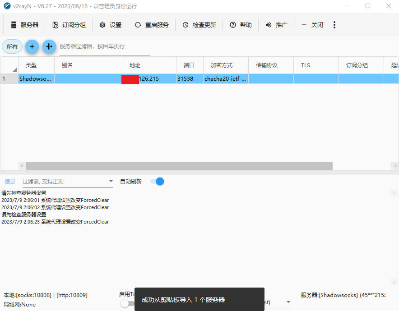This screenshot has height=311, width=399.
Task: Sort by the 类型 column header
Action: 36,65
